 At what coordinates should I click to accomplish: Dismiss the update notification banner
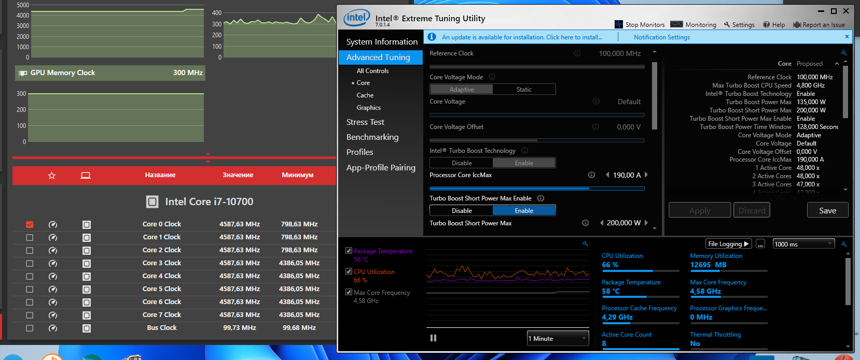click(x=847, y=37)
